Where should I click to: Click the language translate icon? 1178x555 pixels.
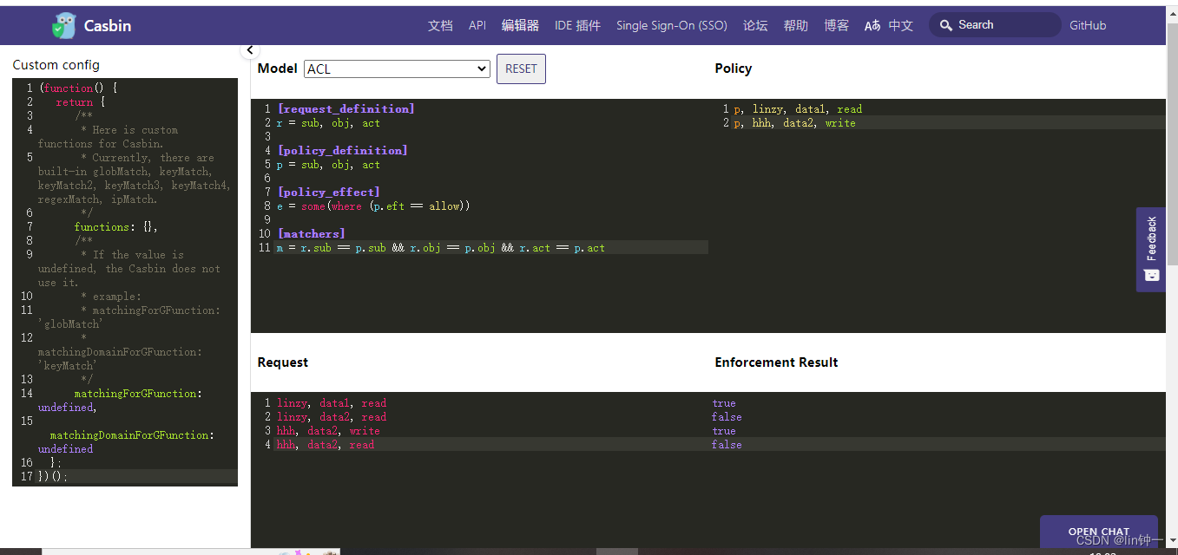872,26
